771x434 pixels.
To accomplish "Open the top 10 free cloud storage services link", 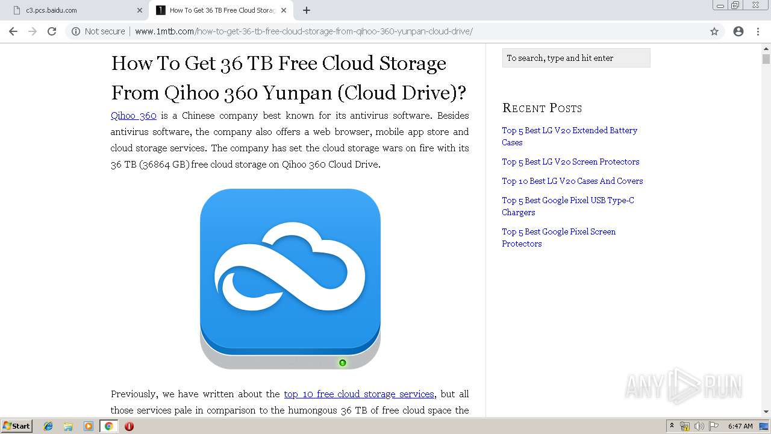I will tap(359, 394).
